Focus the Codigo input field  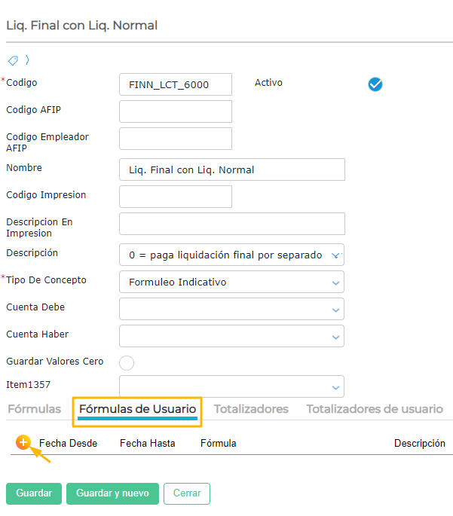click(x=176, y=84)
